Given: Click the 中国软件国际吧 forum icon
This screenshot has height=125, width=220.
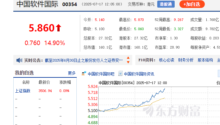Looking at the screenshot, I should click(84, 73).
